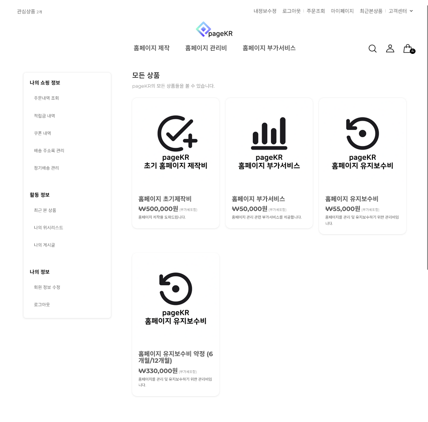The width and height of the screenshot is (428, 422).
Task: Open the shopping bag cart icon
Action: pyautogui.click(x=408, y=49)
